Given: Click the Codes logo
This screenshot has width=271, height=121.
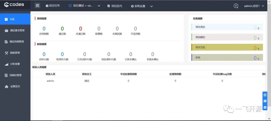Looking at the screenshot, I should pos(14,5).
